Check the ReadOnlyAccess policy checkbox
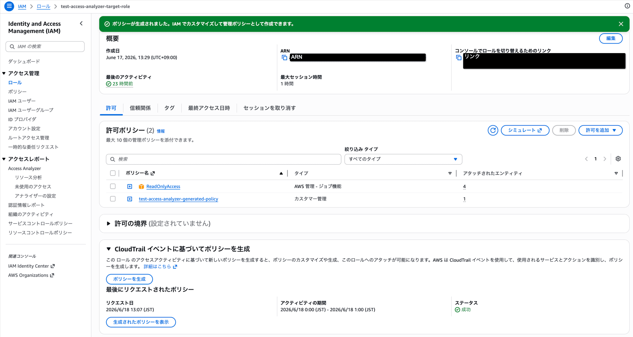Viewport: 633px width, 337px height. (x=113, y=186)
